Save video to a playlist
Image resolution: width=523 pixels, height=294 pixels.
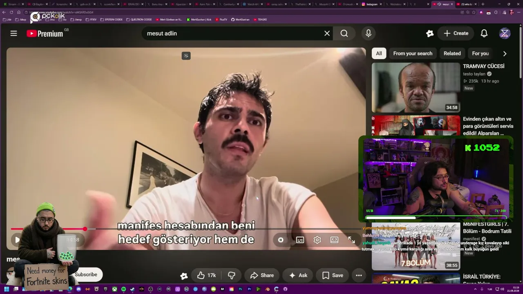point(333,276)
